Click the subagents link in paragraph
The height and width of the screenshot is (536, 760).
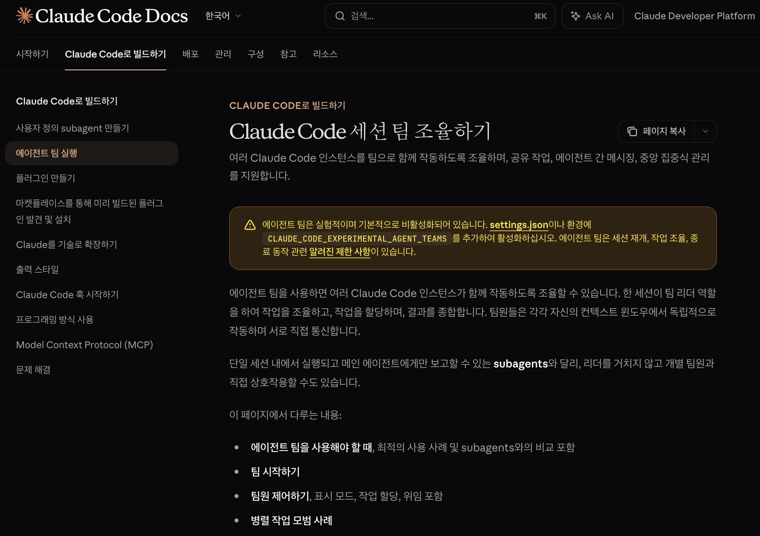point(520,364)
